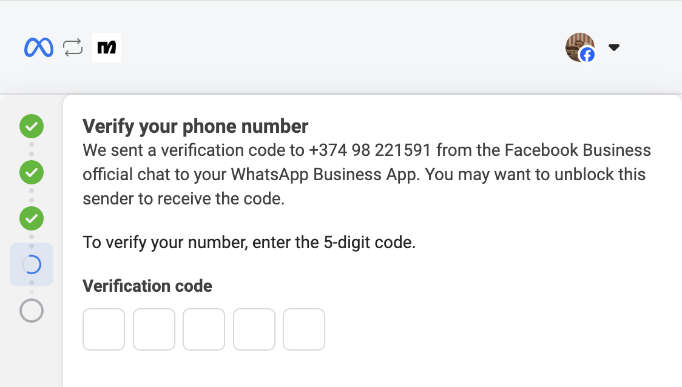Click the fifth verification code digit box
Viewport: 682px width, 387px height.
(304, 329)
